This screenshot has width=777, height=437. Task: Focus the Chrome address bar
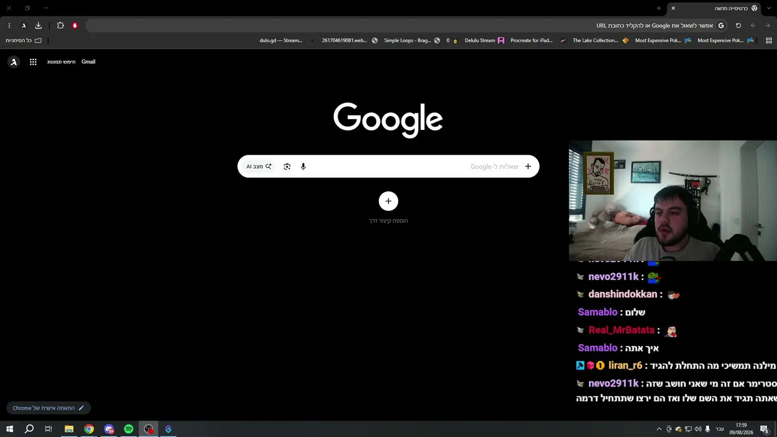407,25
